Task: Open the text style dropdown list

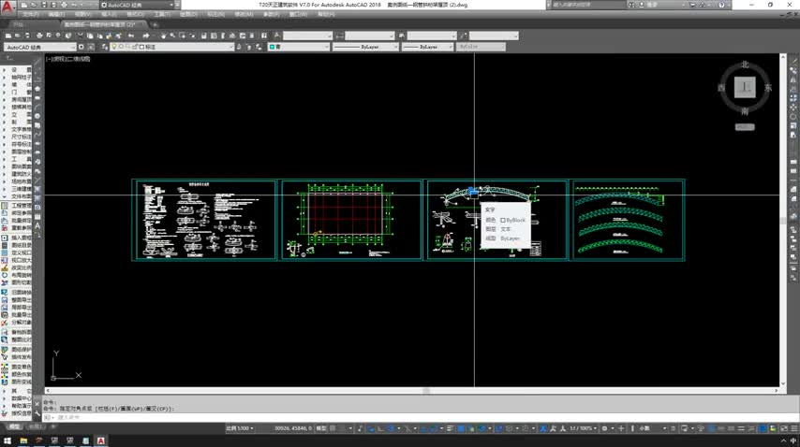Action: pyautogui.click(x=307, y=36)
